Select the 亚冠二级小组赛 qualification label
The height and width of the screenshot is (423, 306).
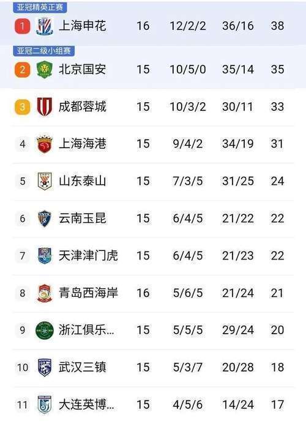(43, 51)
